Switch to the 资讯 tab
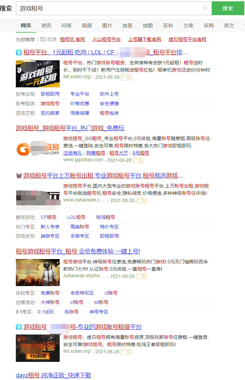This screenshot has width=245, height=380. (46, 25)
